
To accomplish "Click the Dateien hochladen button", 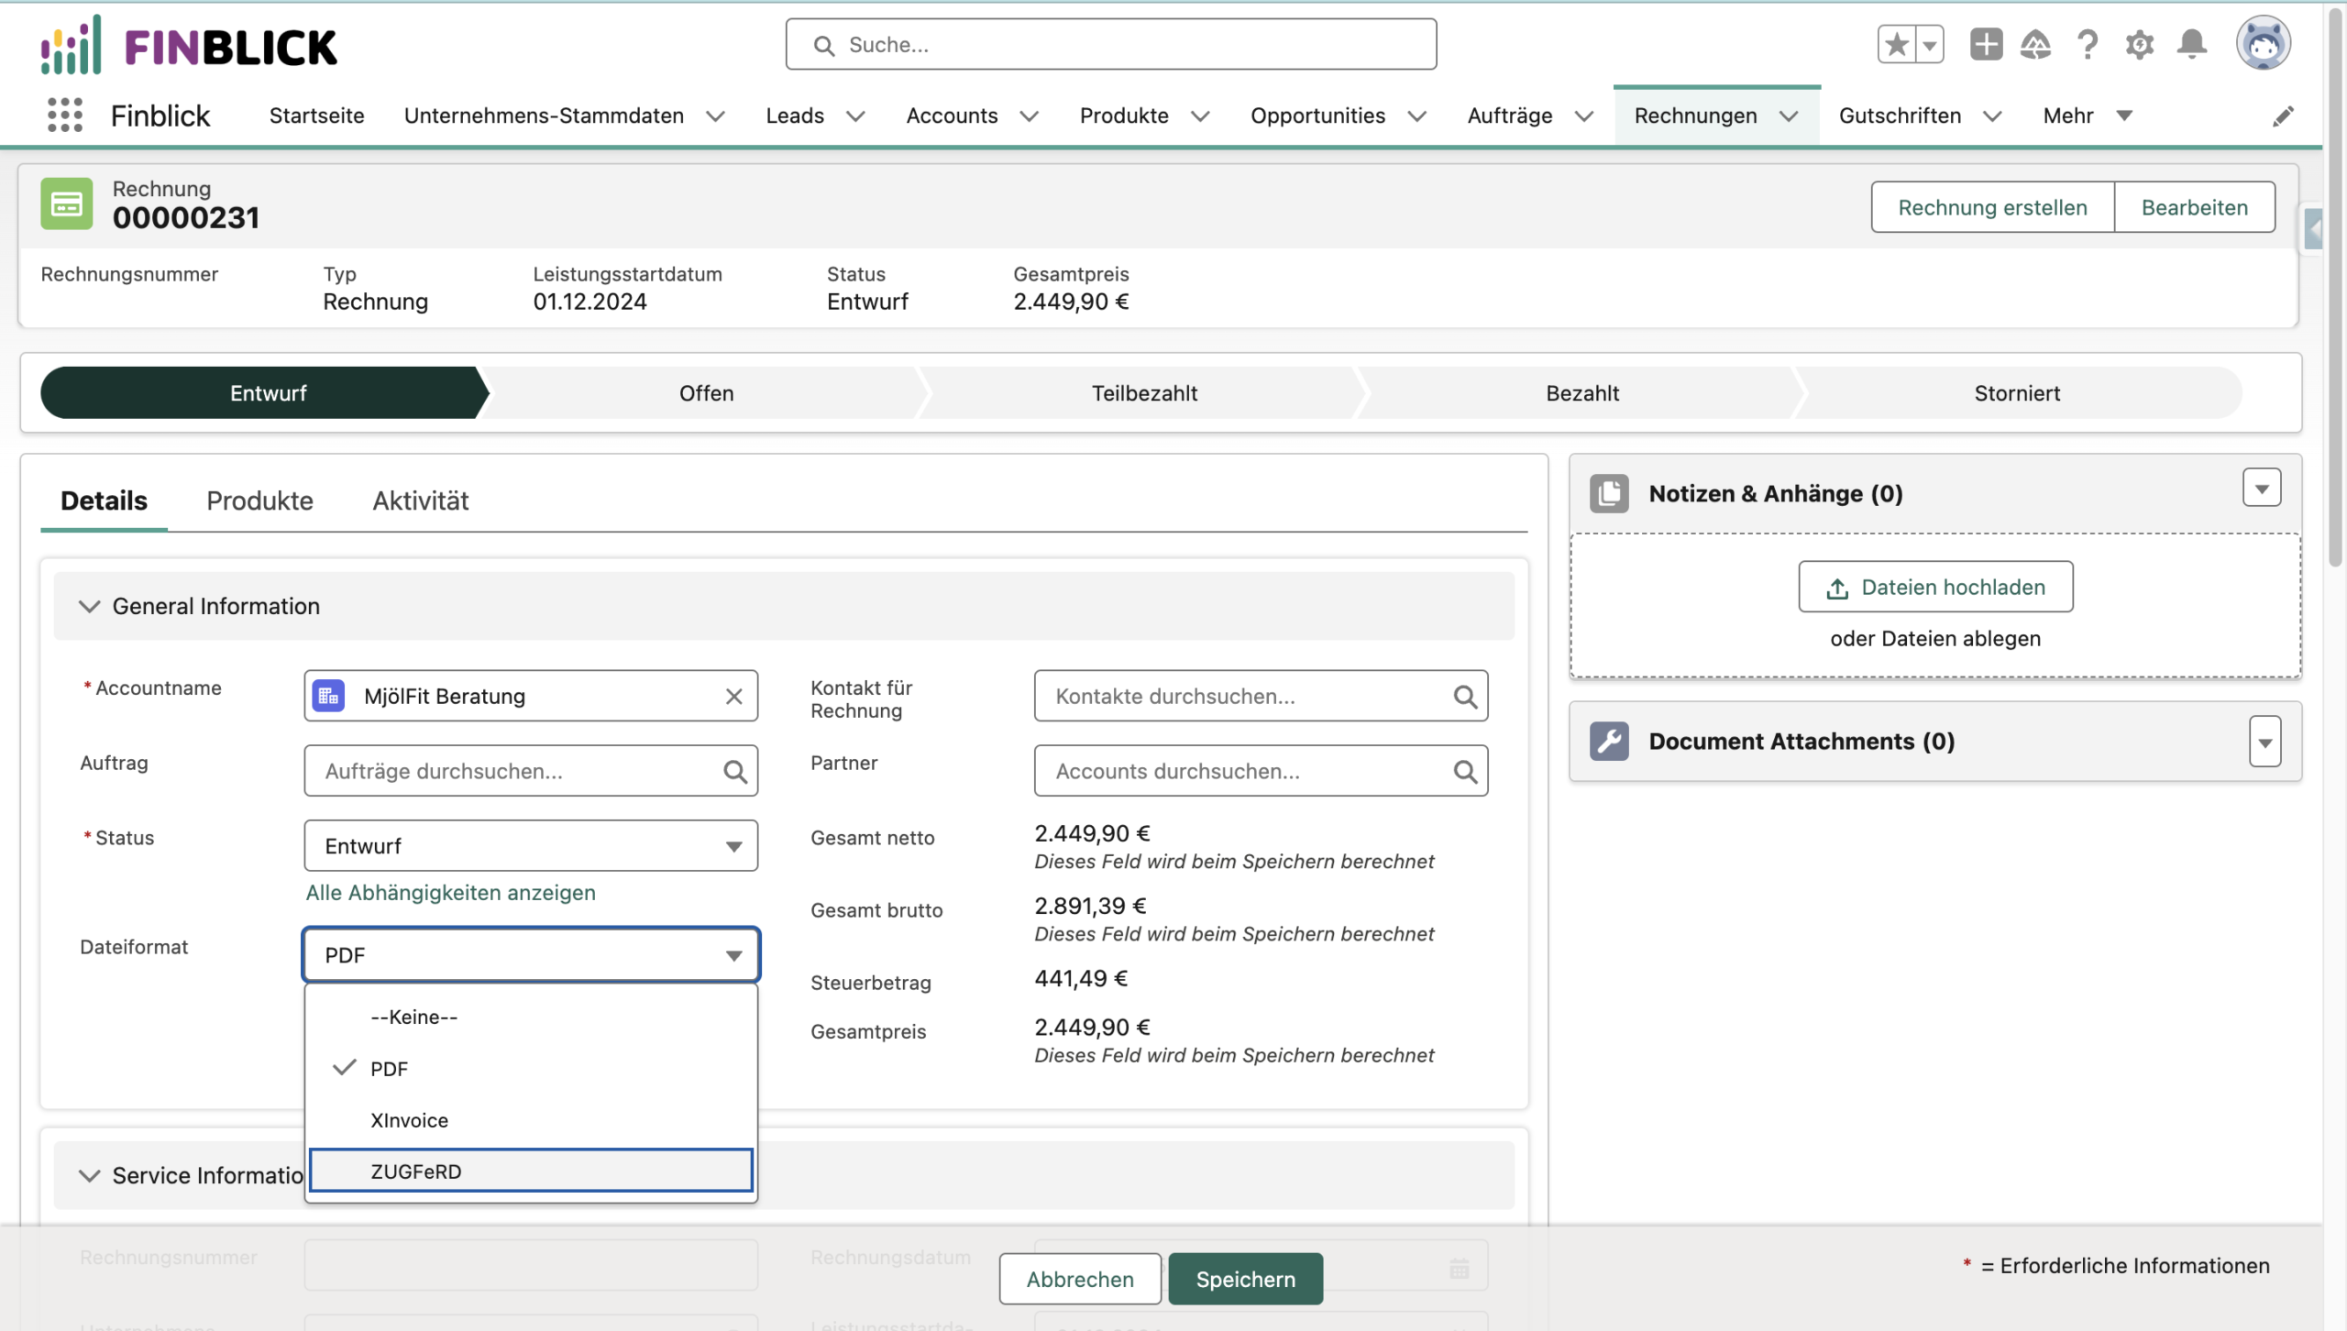I will [1935, 587].
